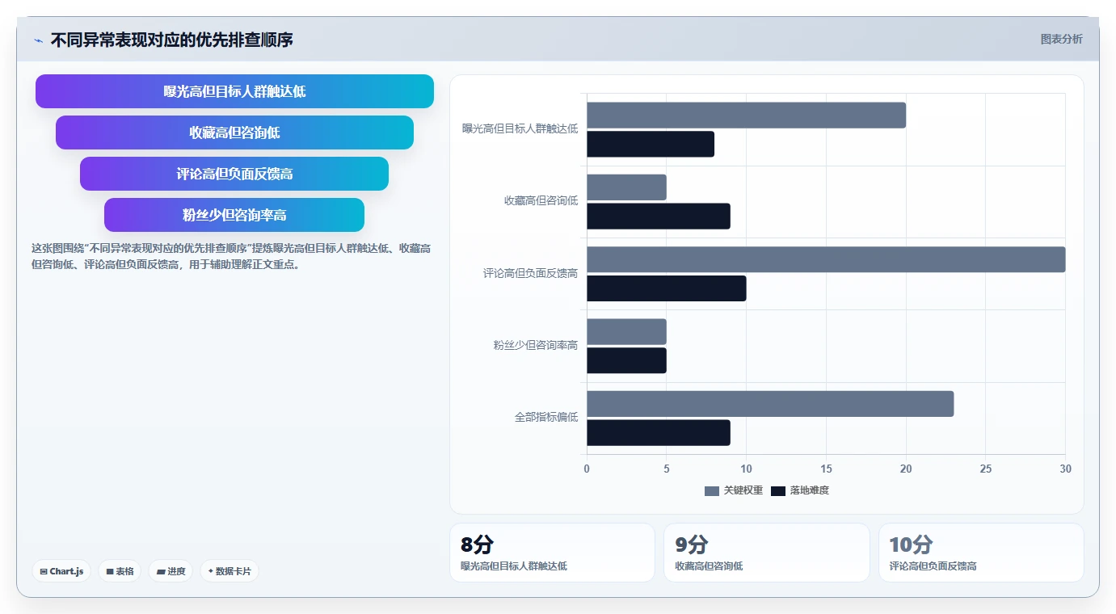Click the description paragraph under the funnel

231,256
